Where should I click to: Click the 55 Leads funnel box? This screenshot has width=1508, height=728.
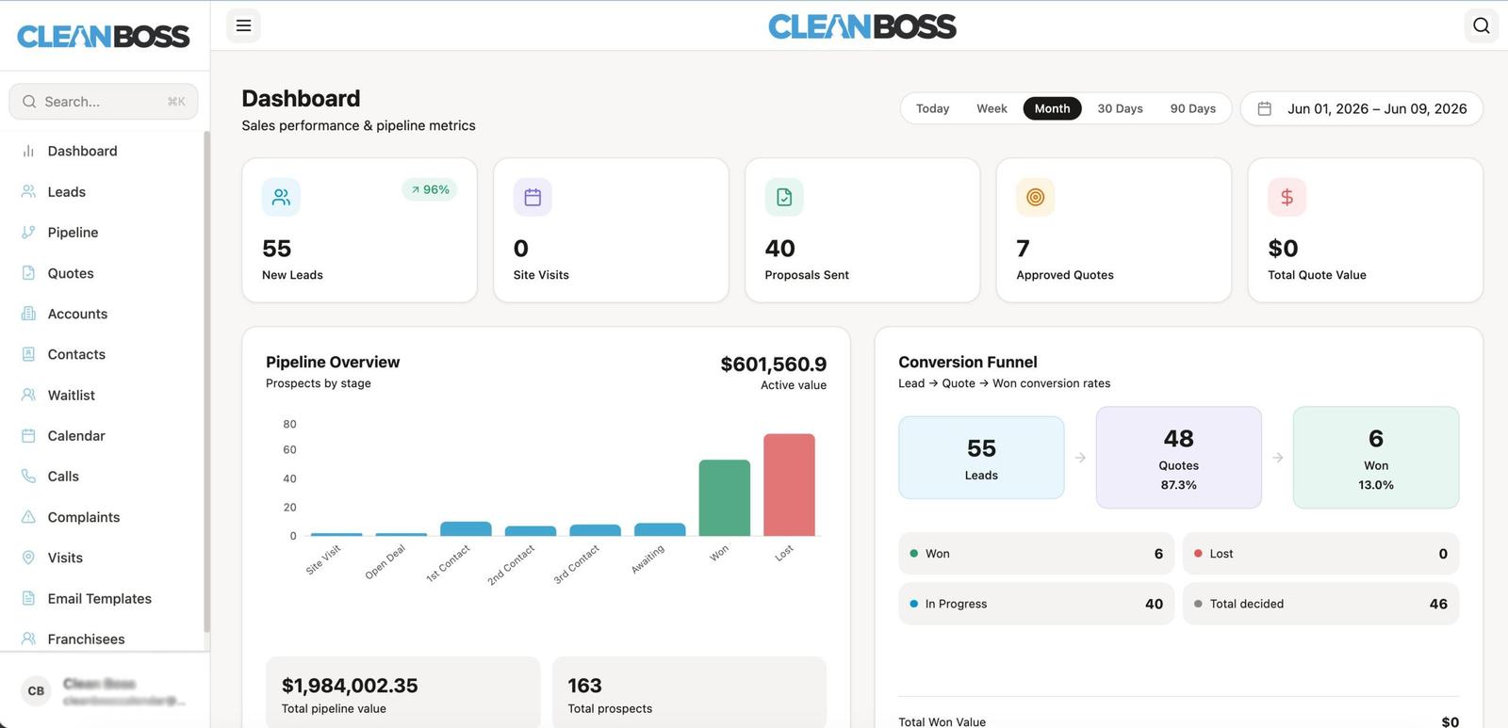pyautogui.click(x=981, y=458)
